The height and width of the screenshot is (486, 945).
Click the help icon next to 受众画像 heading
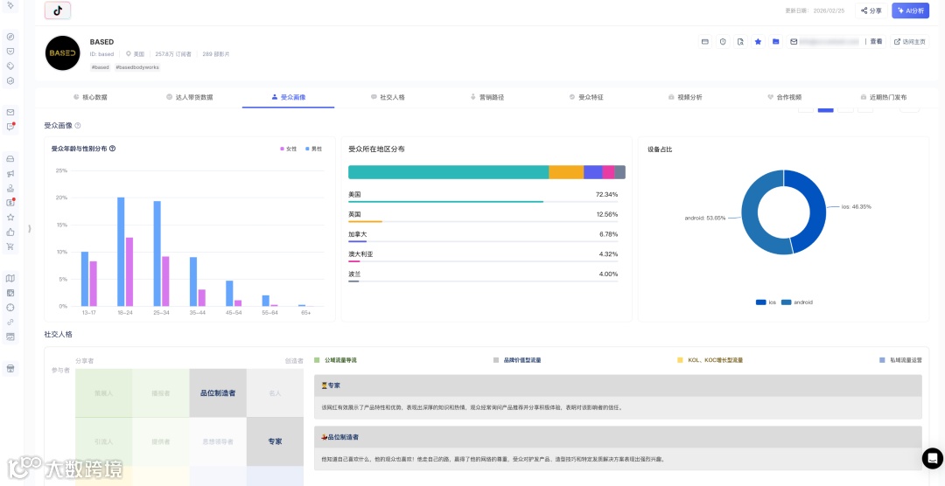pyautogui.click(x=78, y=126)
